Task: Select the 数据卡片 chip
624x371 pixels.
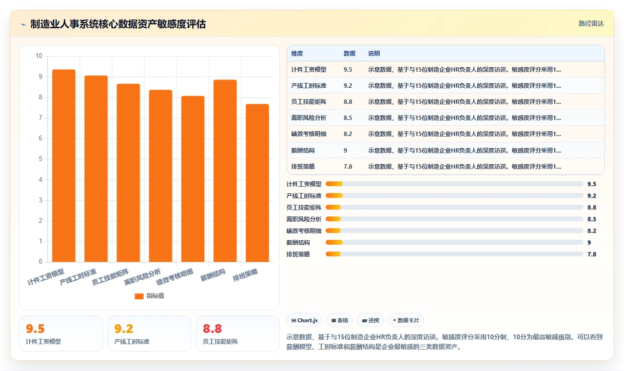Action: 406,320
